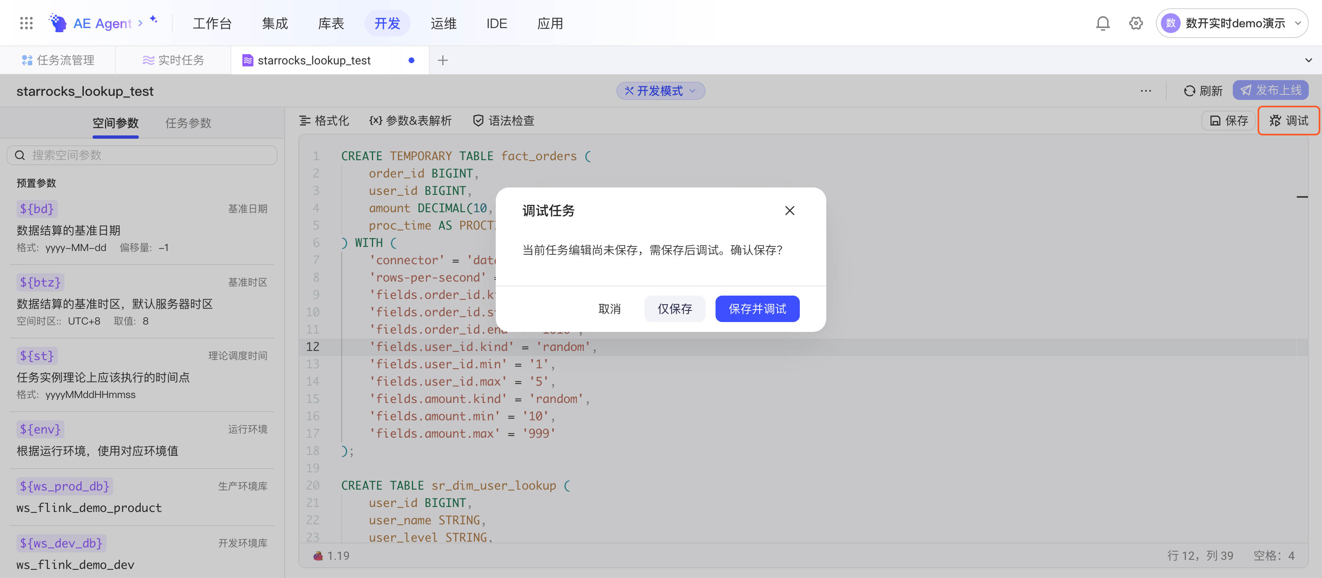Click 发布上线 publish button
This screenshot has height=578, width=1322.
(x=1270, y=90)
